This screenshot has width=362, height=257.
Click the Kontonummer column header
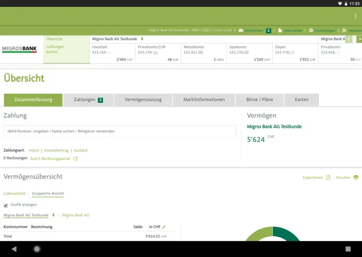[15, 227]
